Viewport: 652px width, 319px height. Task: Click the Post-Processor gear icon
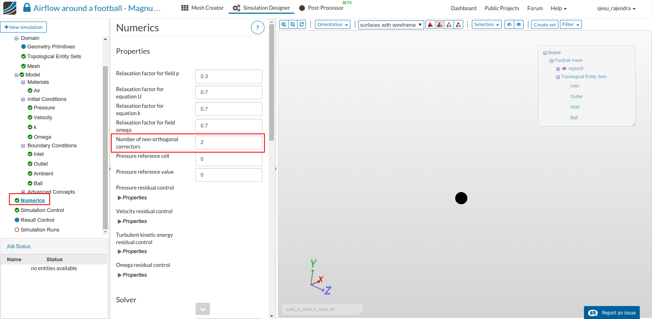[302, 8]
